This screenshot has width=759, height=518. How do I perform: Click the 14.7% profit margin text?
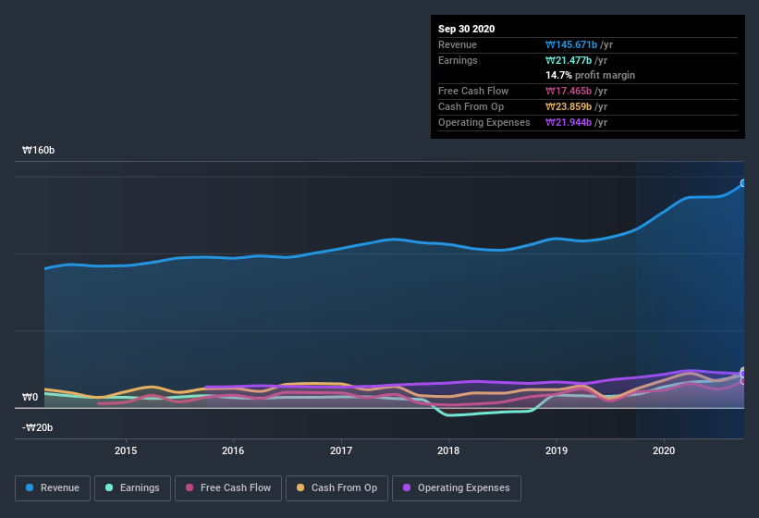tap(590, 75)
